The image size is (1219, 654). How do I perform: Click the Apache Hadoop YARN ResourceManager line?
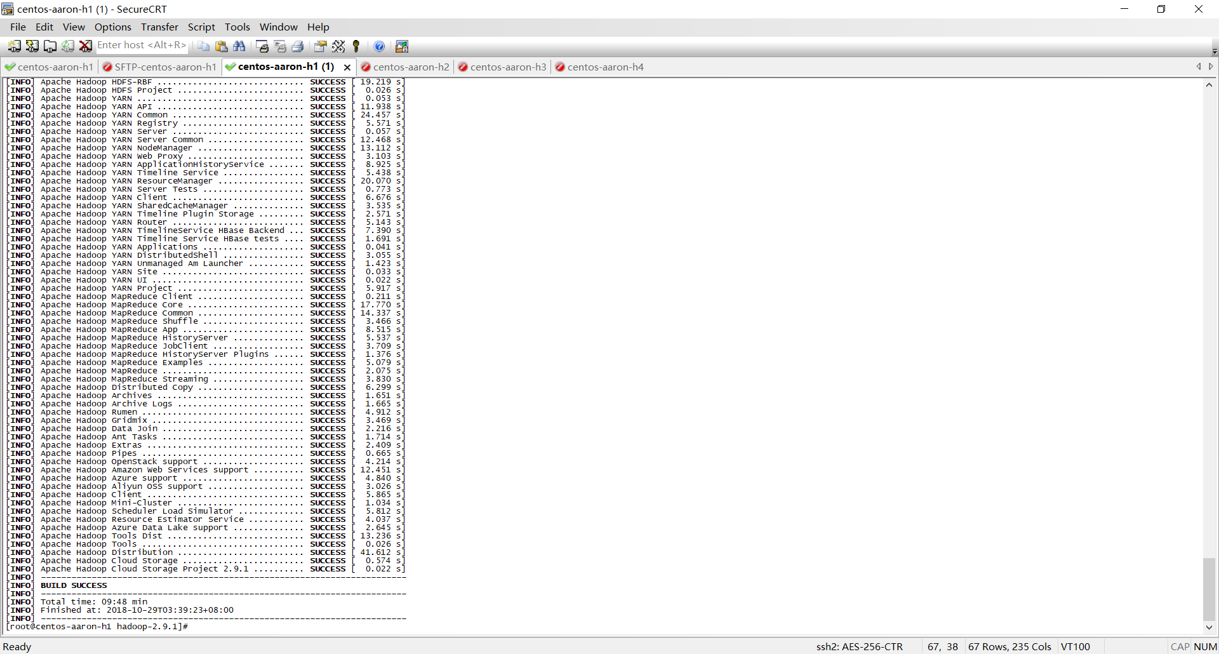(x=205, y=181)
